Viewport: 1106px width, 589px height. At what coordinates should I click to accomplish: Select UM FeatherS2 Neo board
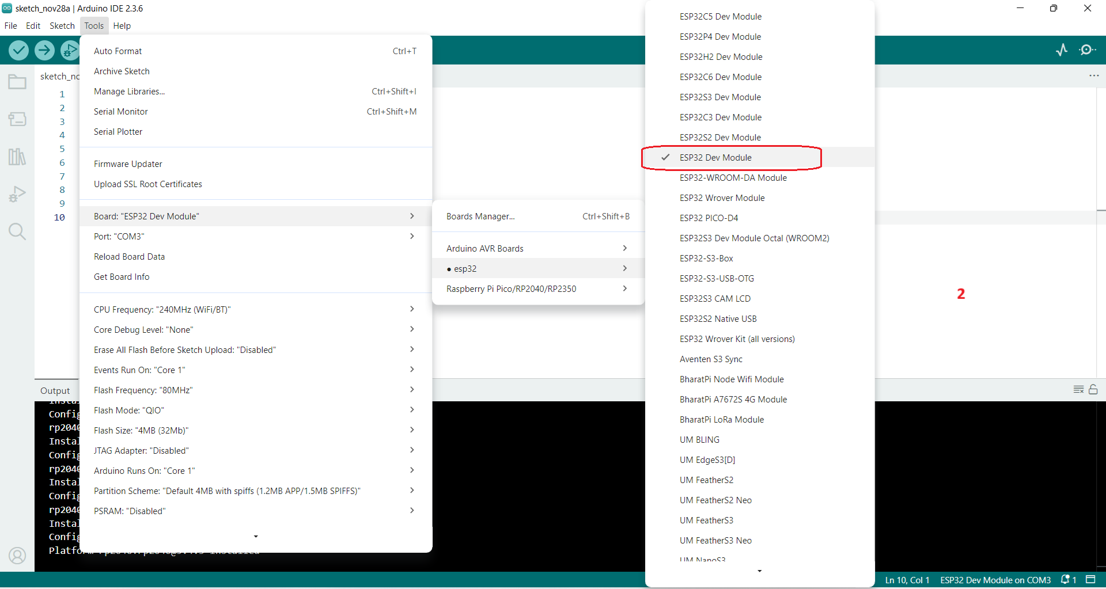(x=760, y=500)
